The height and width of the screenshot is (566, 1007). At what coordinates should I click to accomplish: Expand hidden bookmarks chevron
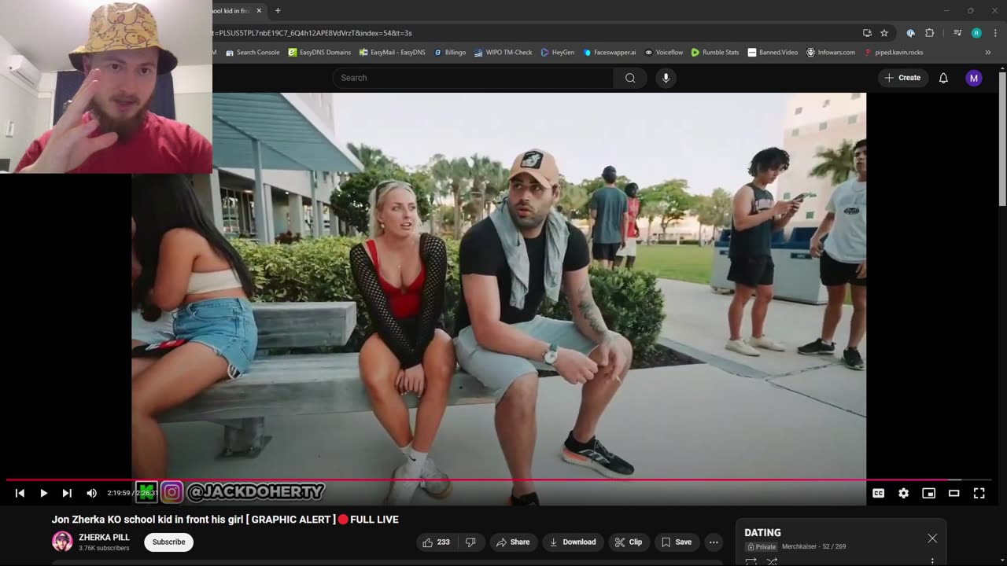(988, 53)
